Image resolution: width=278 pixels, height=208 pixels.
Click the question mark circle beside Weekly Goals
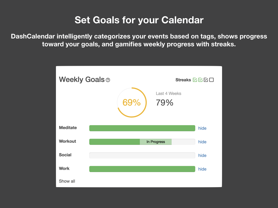pos(108,80)
